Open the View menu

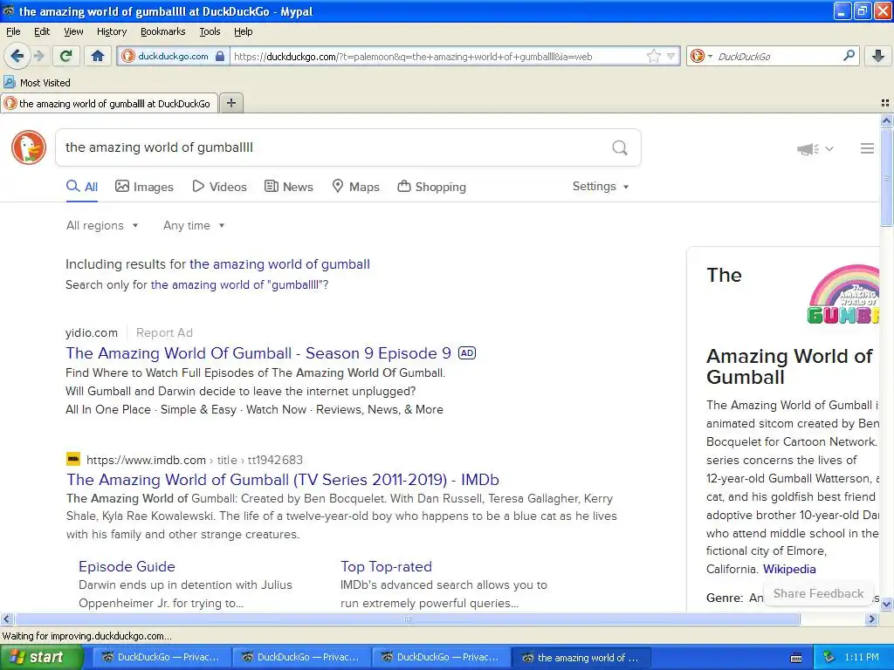[x=73, y=31]
